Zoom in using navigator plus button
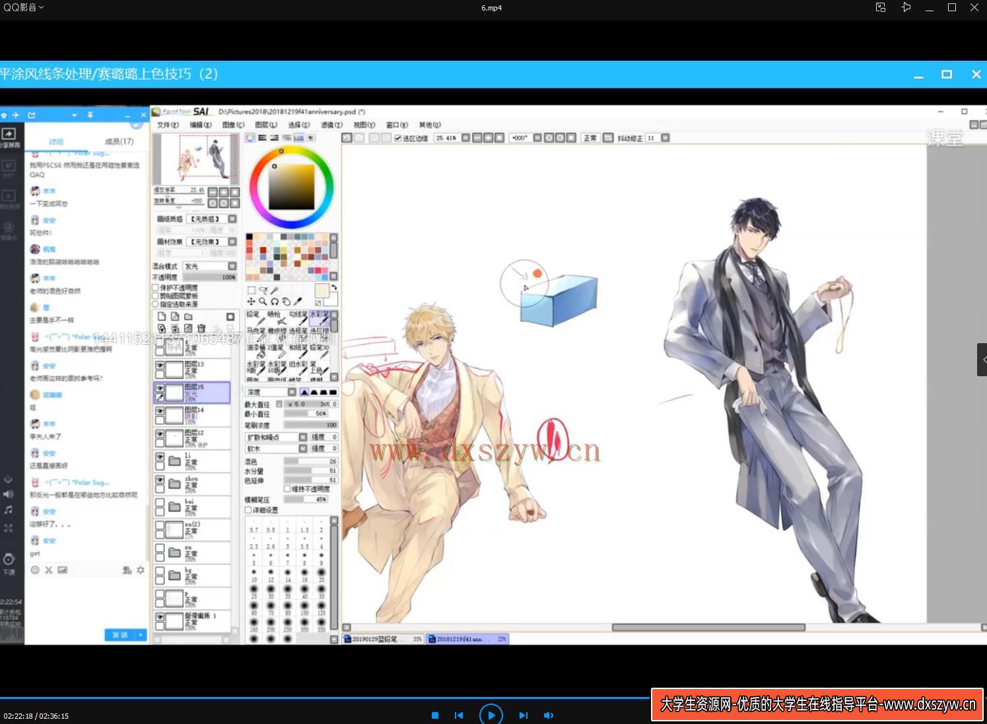987x724 pixels. [224, 192]
